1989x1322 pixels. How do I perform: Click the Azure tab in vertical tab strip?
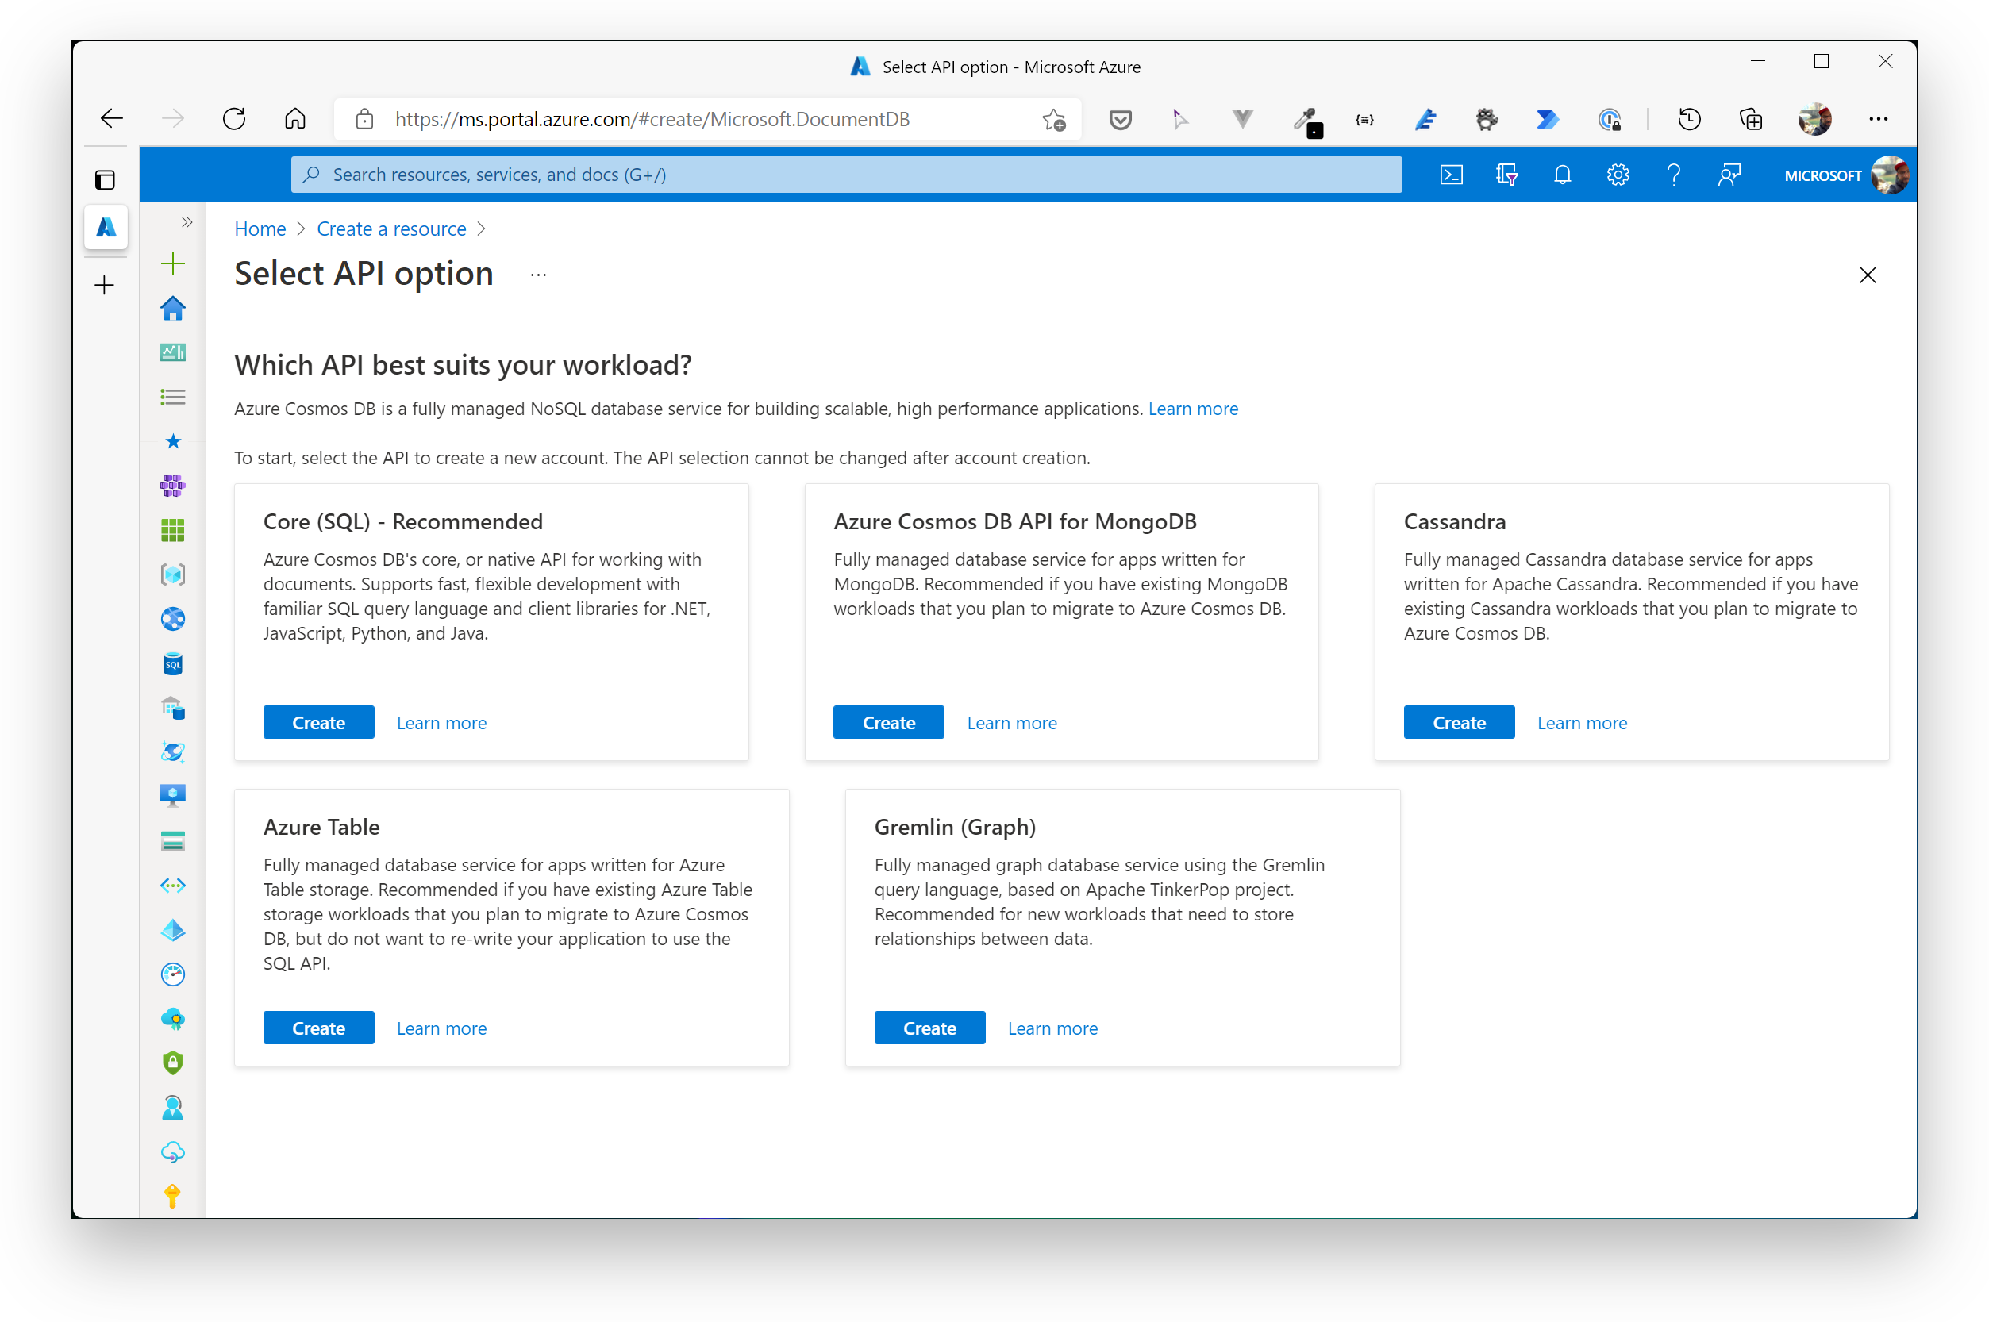106,227
